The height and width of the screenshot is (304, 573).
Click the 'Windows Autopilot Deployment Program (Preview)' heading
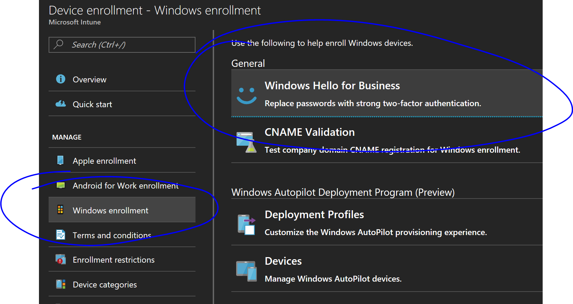(343, 192)
